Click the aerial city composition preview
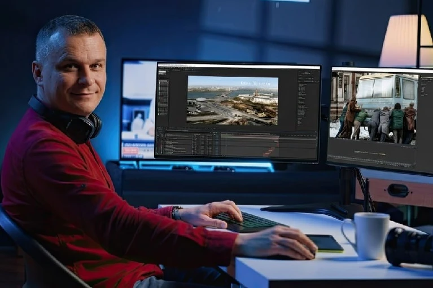This screenshot has width=433, height=288. click(232, 101)
